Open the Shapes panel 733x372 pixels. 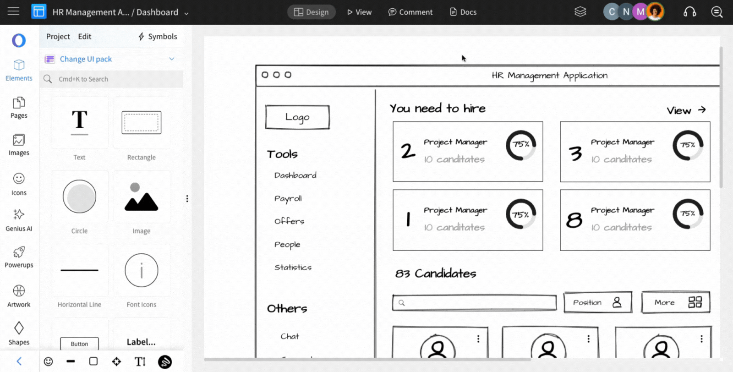19,334
